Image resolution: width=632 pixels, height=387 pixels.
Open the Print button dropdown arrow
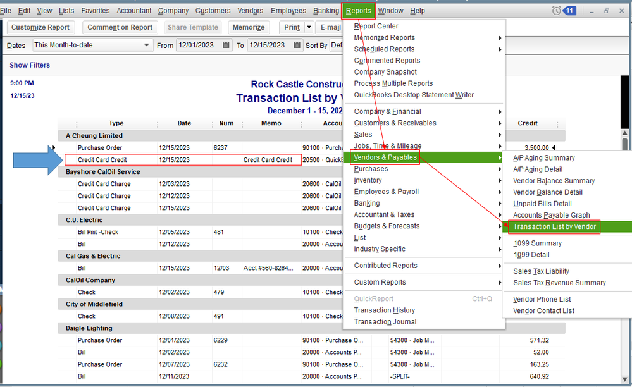(309, 27)
